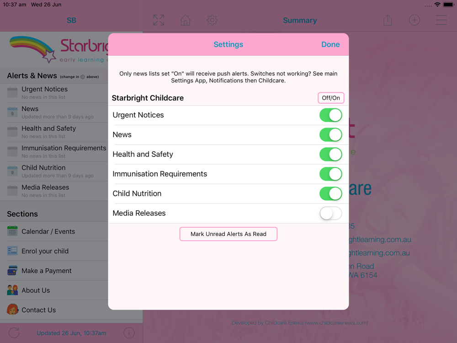
Task: Tap the Settings popup title
Action: 228,44
